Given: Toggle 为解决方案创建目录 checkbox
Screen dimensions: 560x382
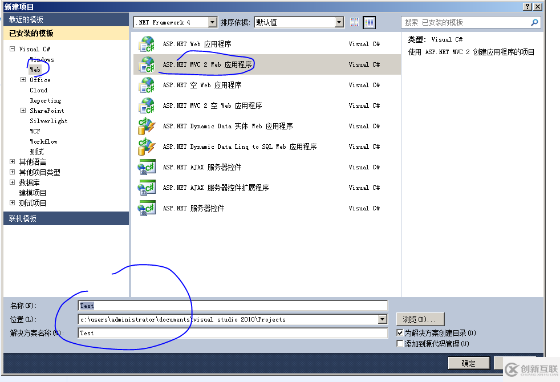Looking at the screenshot, I should click(x=400, y=333).
